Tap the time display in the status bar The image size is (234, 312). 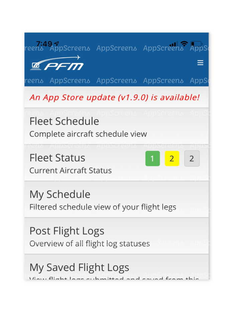pos(45,43)
